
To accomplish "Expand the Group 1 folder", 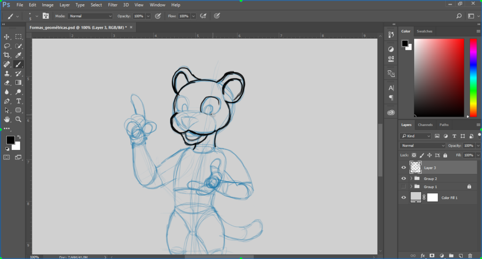I will tap(411, 187).
